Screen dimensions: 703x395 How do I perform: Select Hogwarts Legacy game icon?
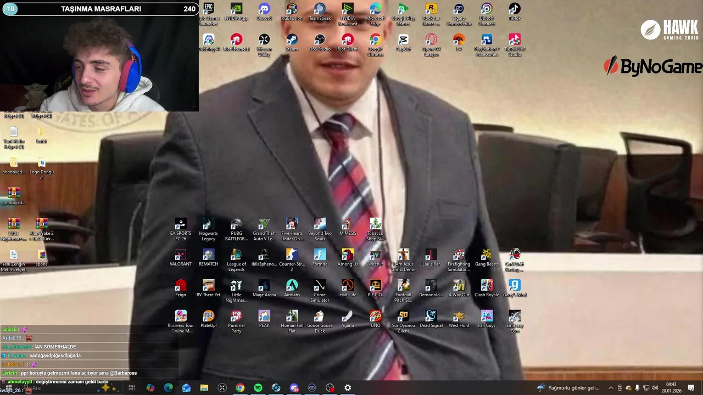[209, 229]
